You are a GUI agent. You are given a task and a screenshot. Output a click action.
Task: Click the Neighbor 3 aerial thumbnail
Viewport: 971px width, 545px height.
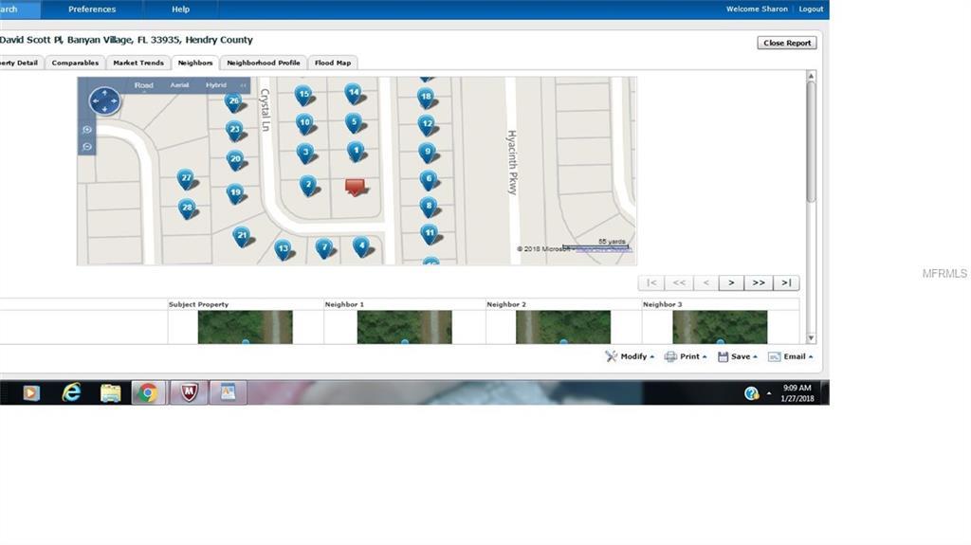point(720,327)
